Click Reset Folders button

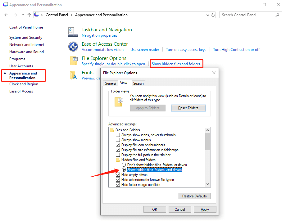[x=188, y=108]
